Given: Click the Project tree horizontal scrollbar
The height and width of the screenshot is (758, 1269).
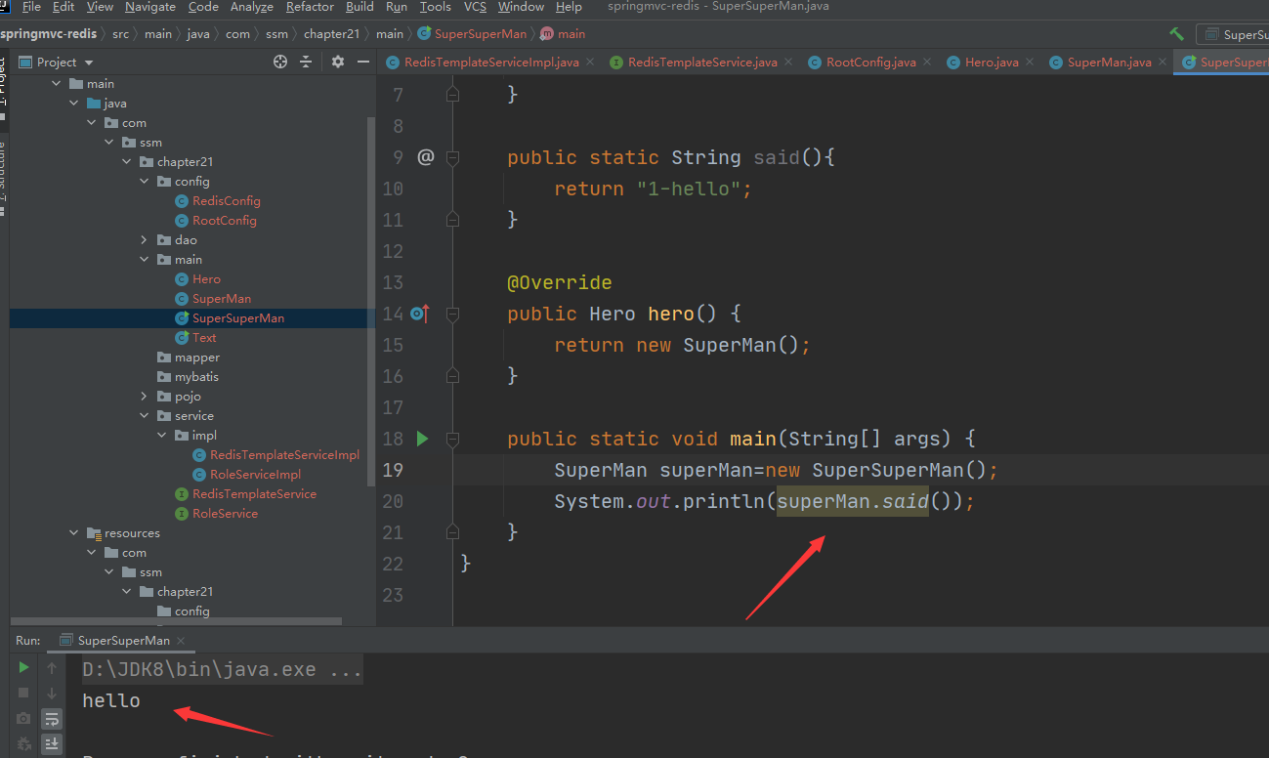Looking at the screenshot, I should coord(176,621).
